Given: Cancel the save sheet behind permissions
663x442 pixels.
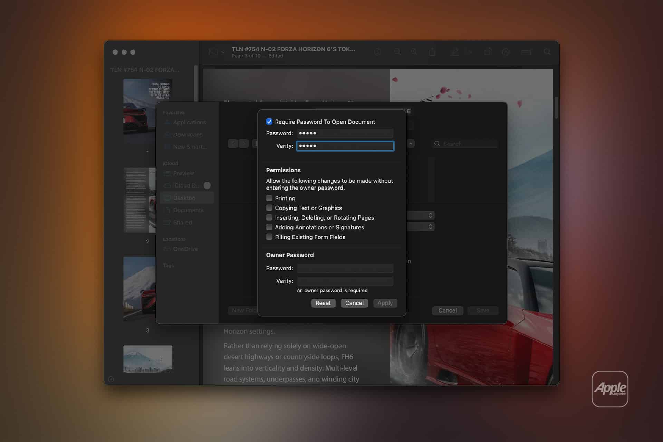Looking at the screenshot, I should coord(448,310).
